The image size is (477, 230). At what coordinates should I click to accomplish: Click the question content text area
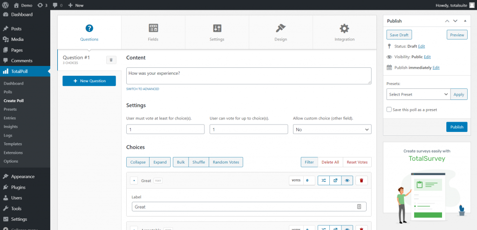(x=249, y=76)
